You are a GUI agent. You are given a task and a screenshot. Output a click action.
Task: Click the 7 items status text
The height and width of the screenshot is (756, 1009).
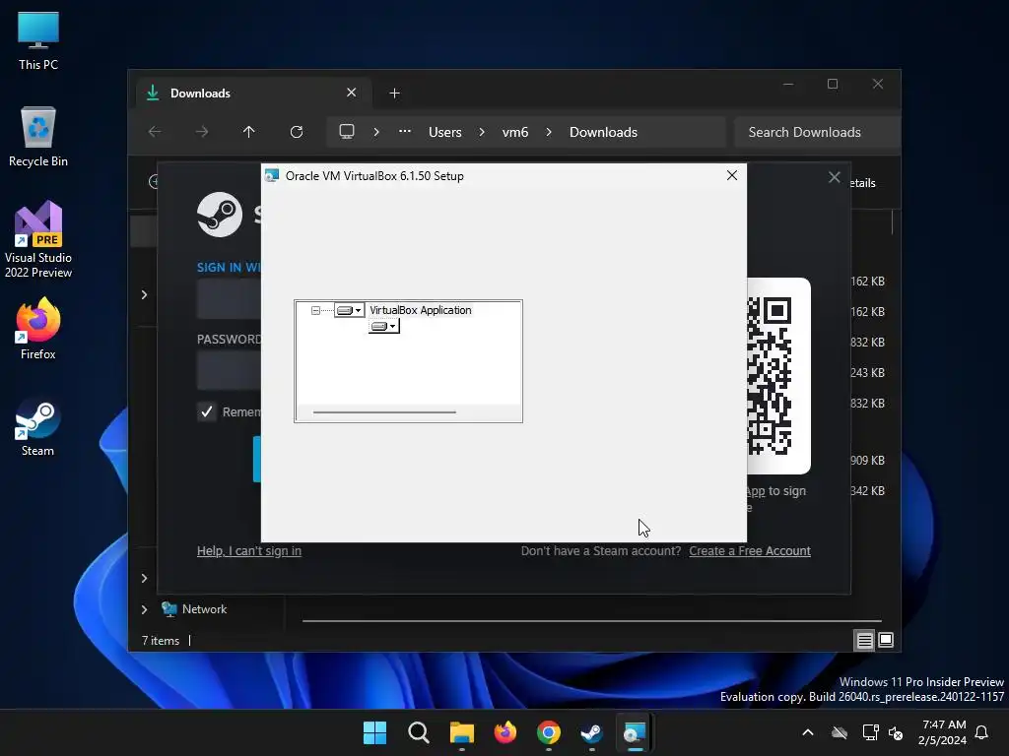click(x=161, y=640)
